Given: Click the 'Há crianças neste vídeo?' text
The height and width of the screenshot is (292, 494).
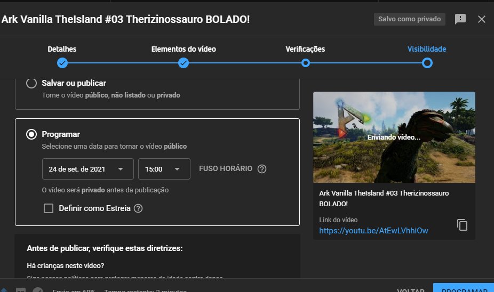Looking at the screenshot, I should click(66, 265).
